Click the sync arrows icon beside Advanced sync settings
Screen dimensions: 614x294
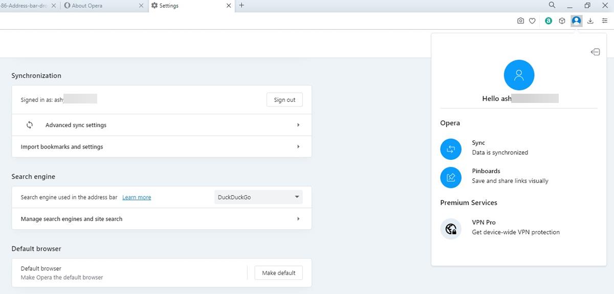[x=30, y=125]
